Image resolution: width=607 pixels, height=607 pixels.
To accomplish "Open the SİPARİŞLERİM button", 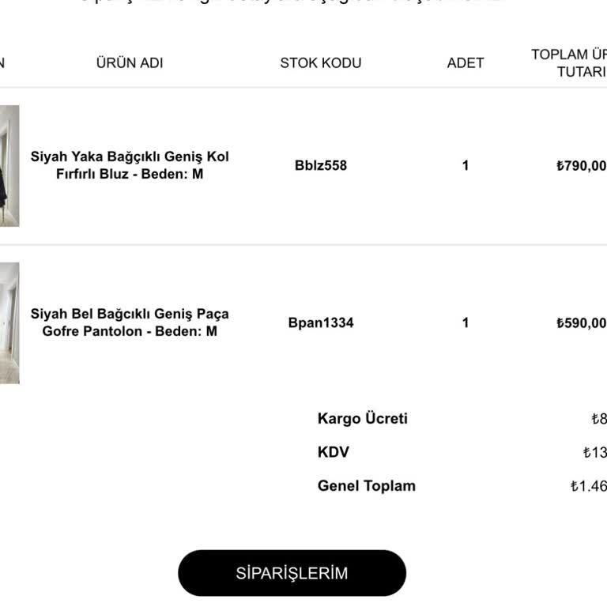I will pos(292,573).
